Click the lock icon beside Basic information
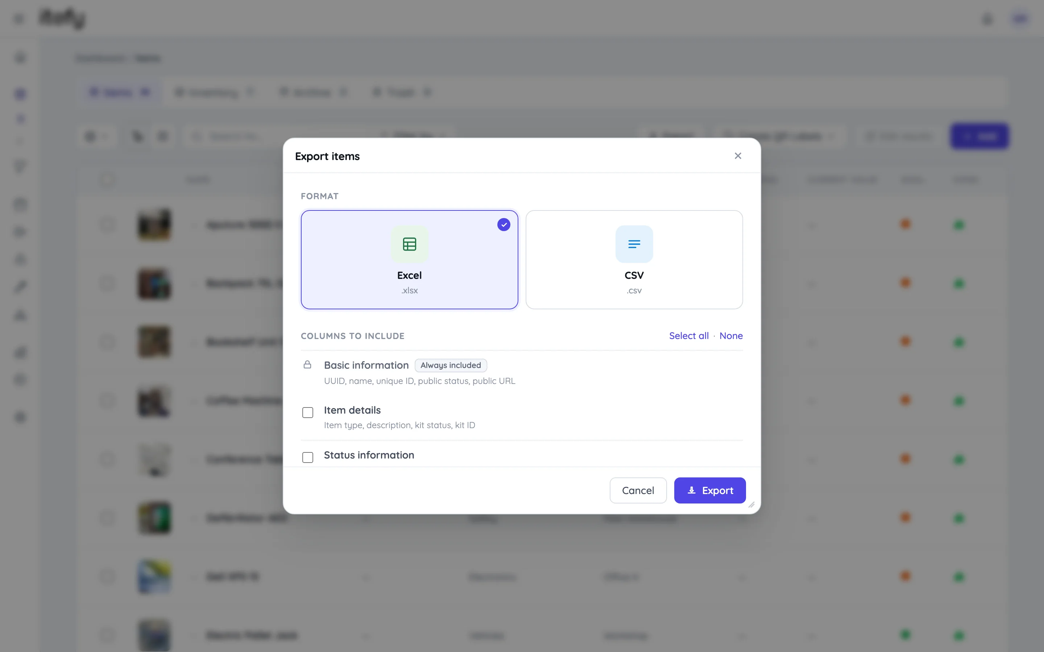 tap(307, 365)
